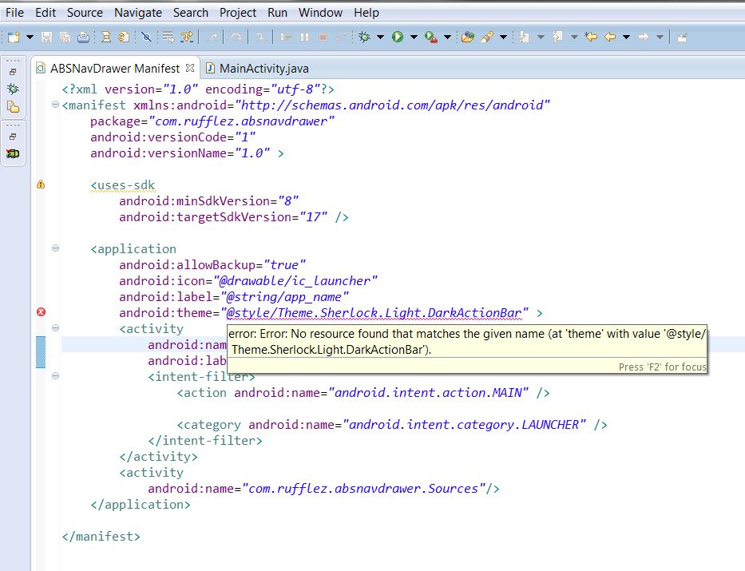Open the Package Explorer sidebar icon
Screen dimensions: 745x571
tap(13, 107)
